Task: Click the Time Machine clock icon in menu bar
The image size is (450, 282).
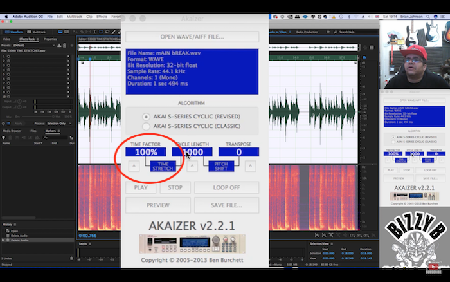Action: click(341, 17)
